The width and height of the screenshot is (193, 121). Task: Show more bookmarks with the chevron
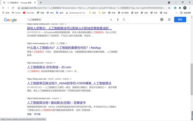coord(176,13)
